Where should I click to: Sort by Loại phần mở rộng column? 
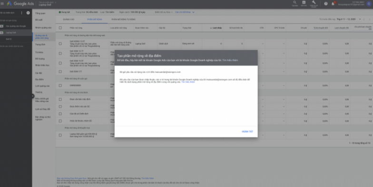118,28
